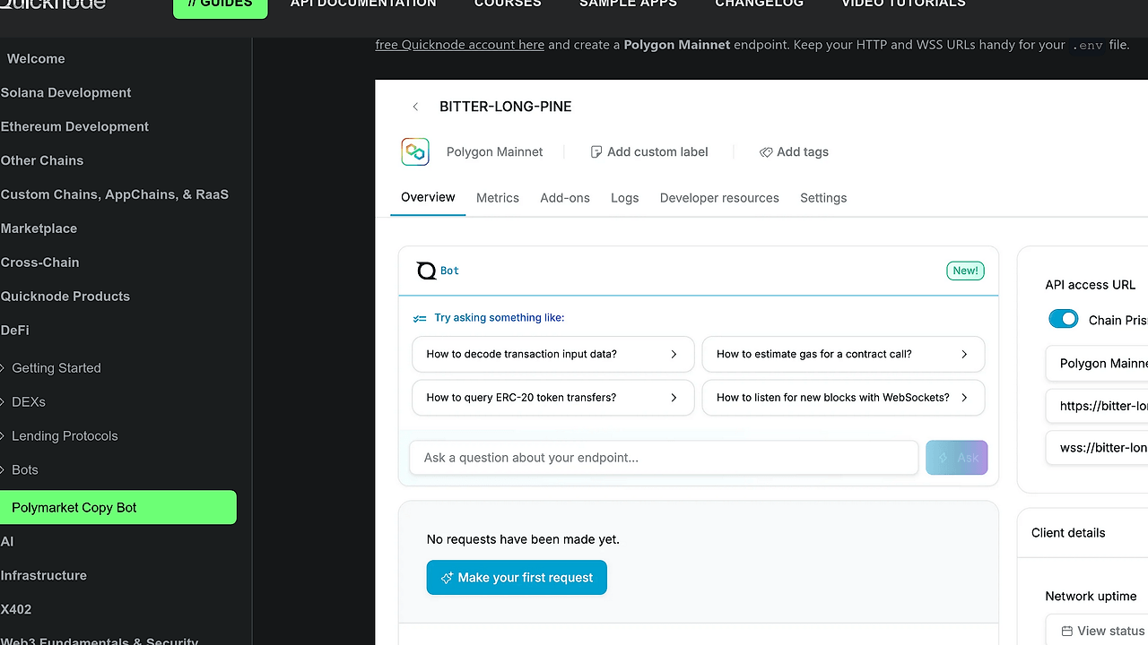Open X402 in the sidebar
This screenshot has height=645, width=1148.
click(x=16, y=610)
